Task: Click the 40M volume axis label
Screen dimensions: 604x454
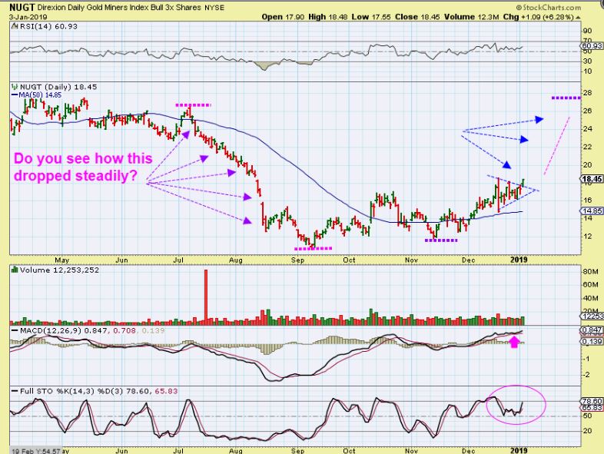Action: coord(590,298)
